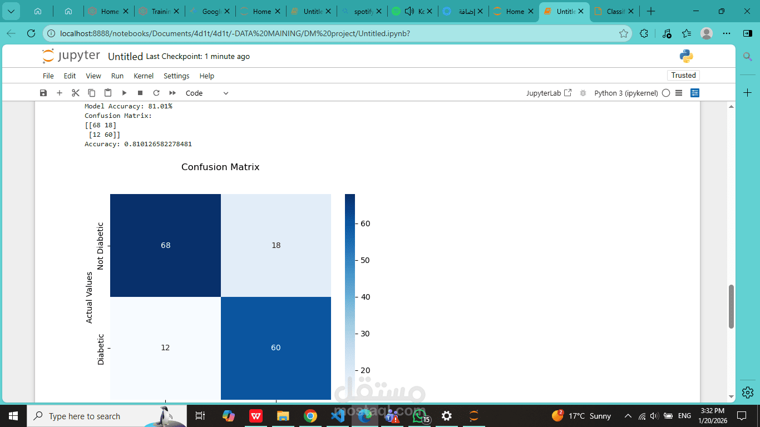760x427 pixels.
Task: Click the Confusion Matrix chart title
Action: tap(220, 167)
